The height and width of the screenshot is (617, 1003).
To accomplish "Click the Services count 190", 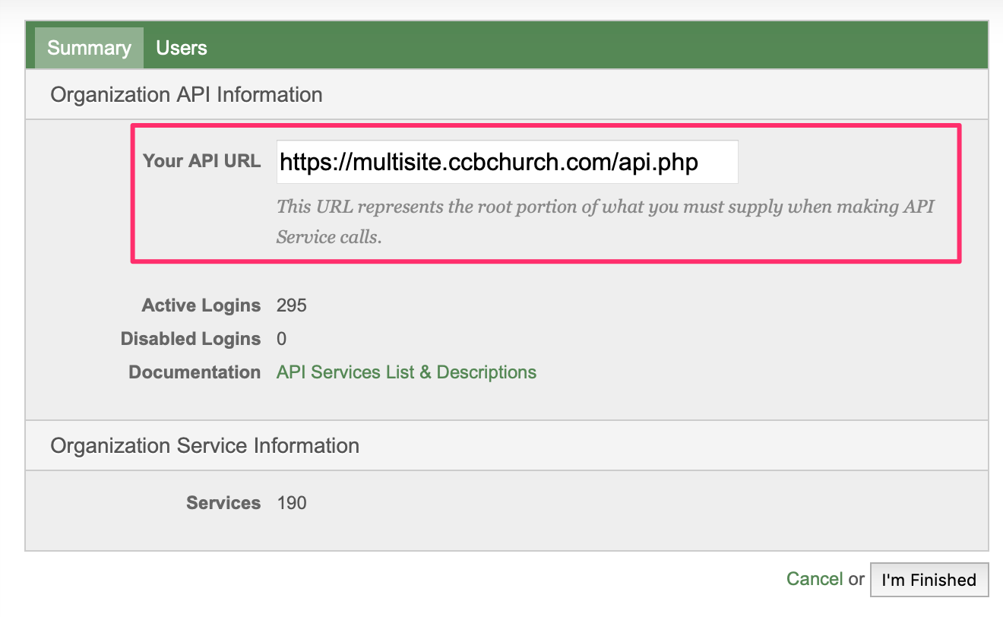I will coord(292,503).
